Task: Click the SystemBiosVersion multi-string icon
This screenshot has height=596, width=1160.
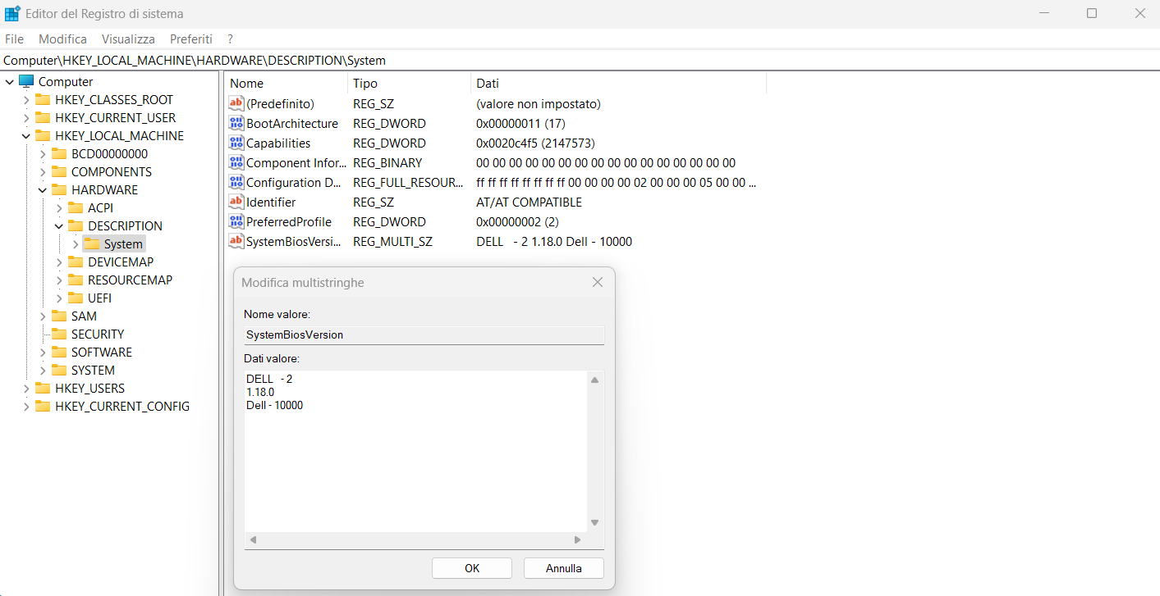Action: 236,242
